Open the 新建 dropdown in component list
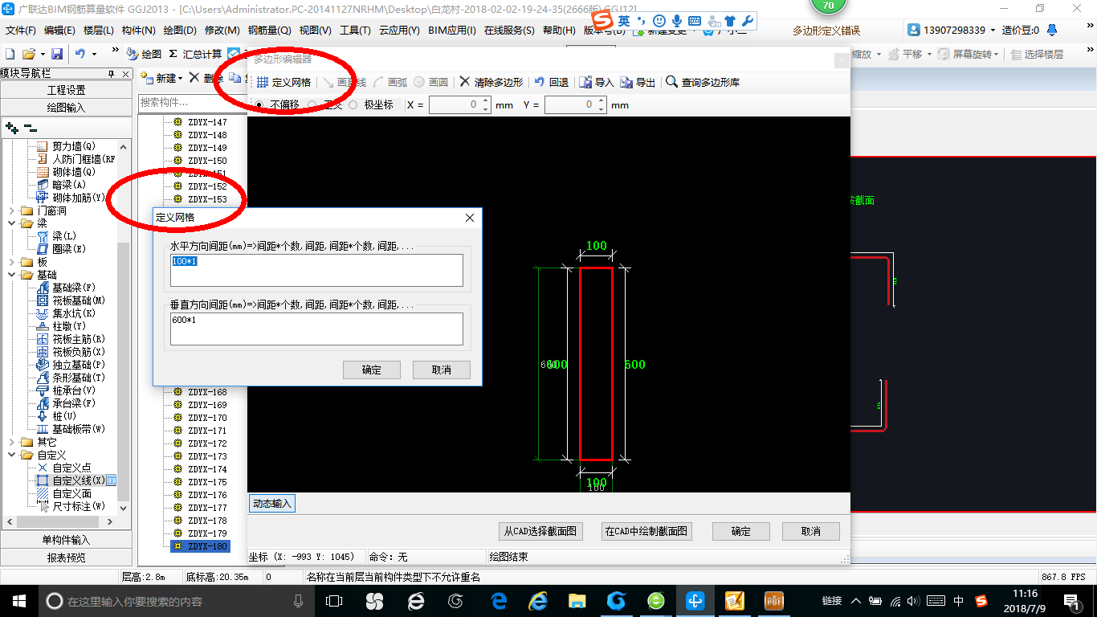Viewport: 1097px width, 617px height. pyautogui.click(x=162, y=78)
